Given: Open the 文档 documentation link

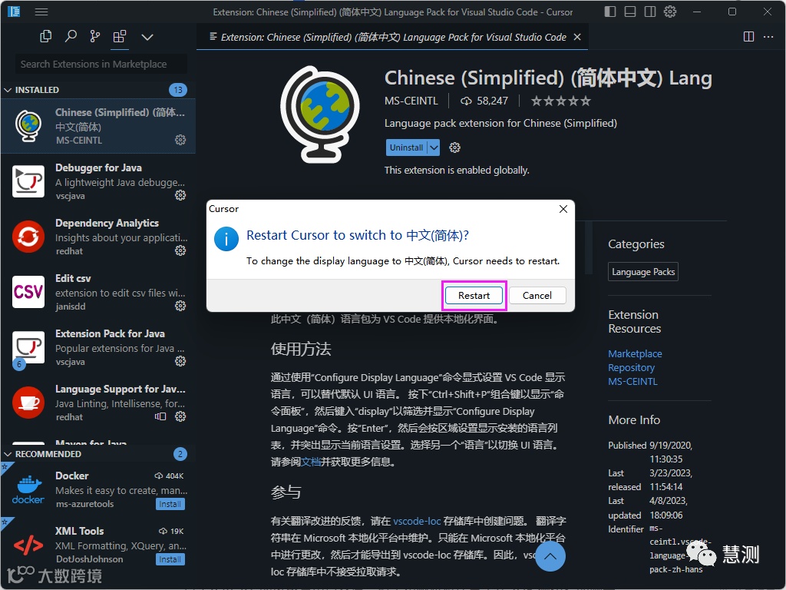Looking at the screenshot, I should 311,462.
